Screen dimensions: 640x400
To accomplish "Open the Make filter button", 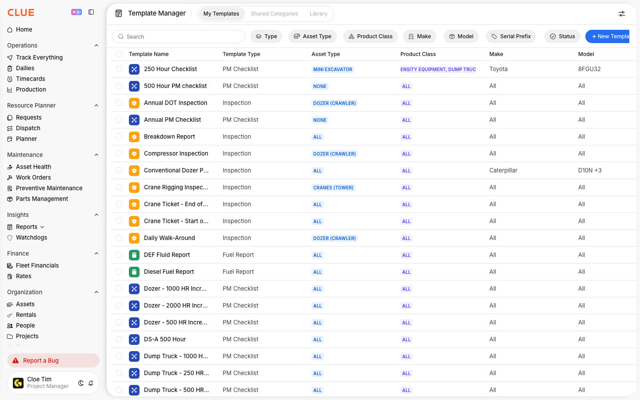I will click(x=420, y=36).
